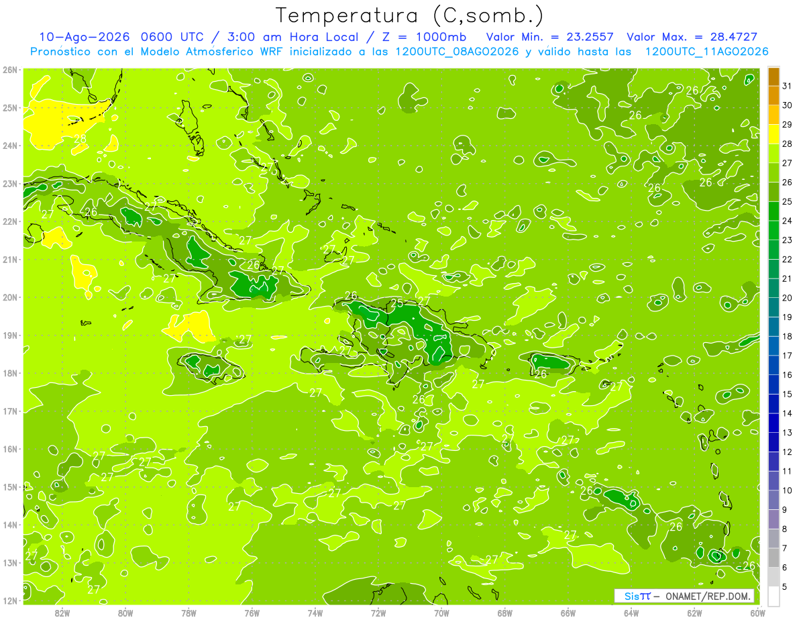Click the '74W' longitude axis label
Image resolution: width=805 pixels, height=622 pixels.
pyautogui.click(x=315, y=613)
